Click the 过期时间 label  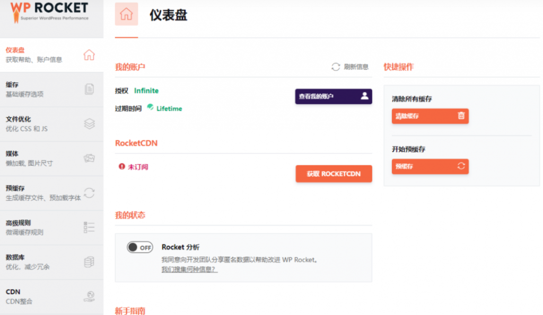pos(128,109)
